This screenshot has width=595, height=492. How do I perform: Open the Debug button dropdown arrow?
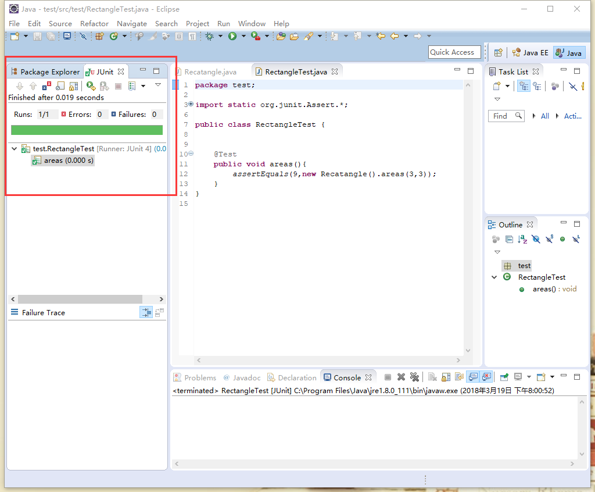(x=220, y=36)
